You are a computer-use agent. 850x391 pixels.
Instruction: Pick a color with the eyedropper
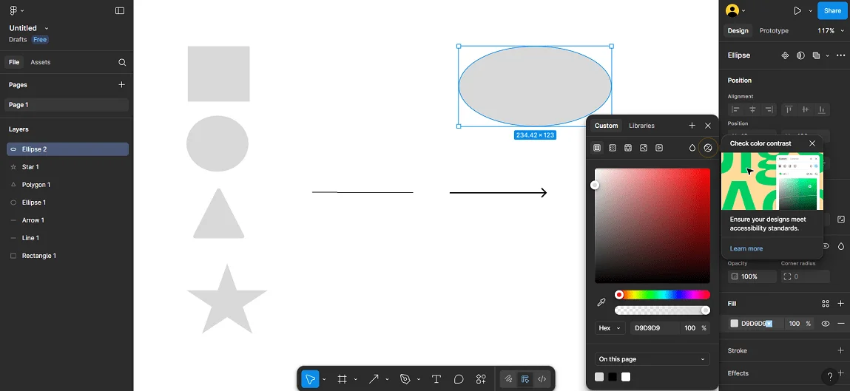601,302
